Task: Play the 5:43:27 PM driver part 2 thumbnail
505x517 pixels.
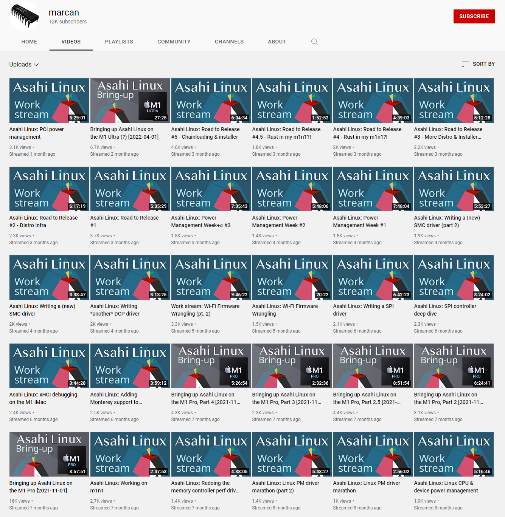Action: point(292,454)
